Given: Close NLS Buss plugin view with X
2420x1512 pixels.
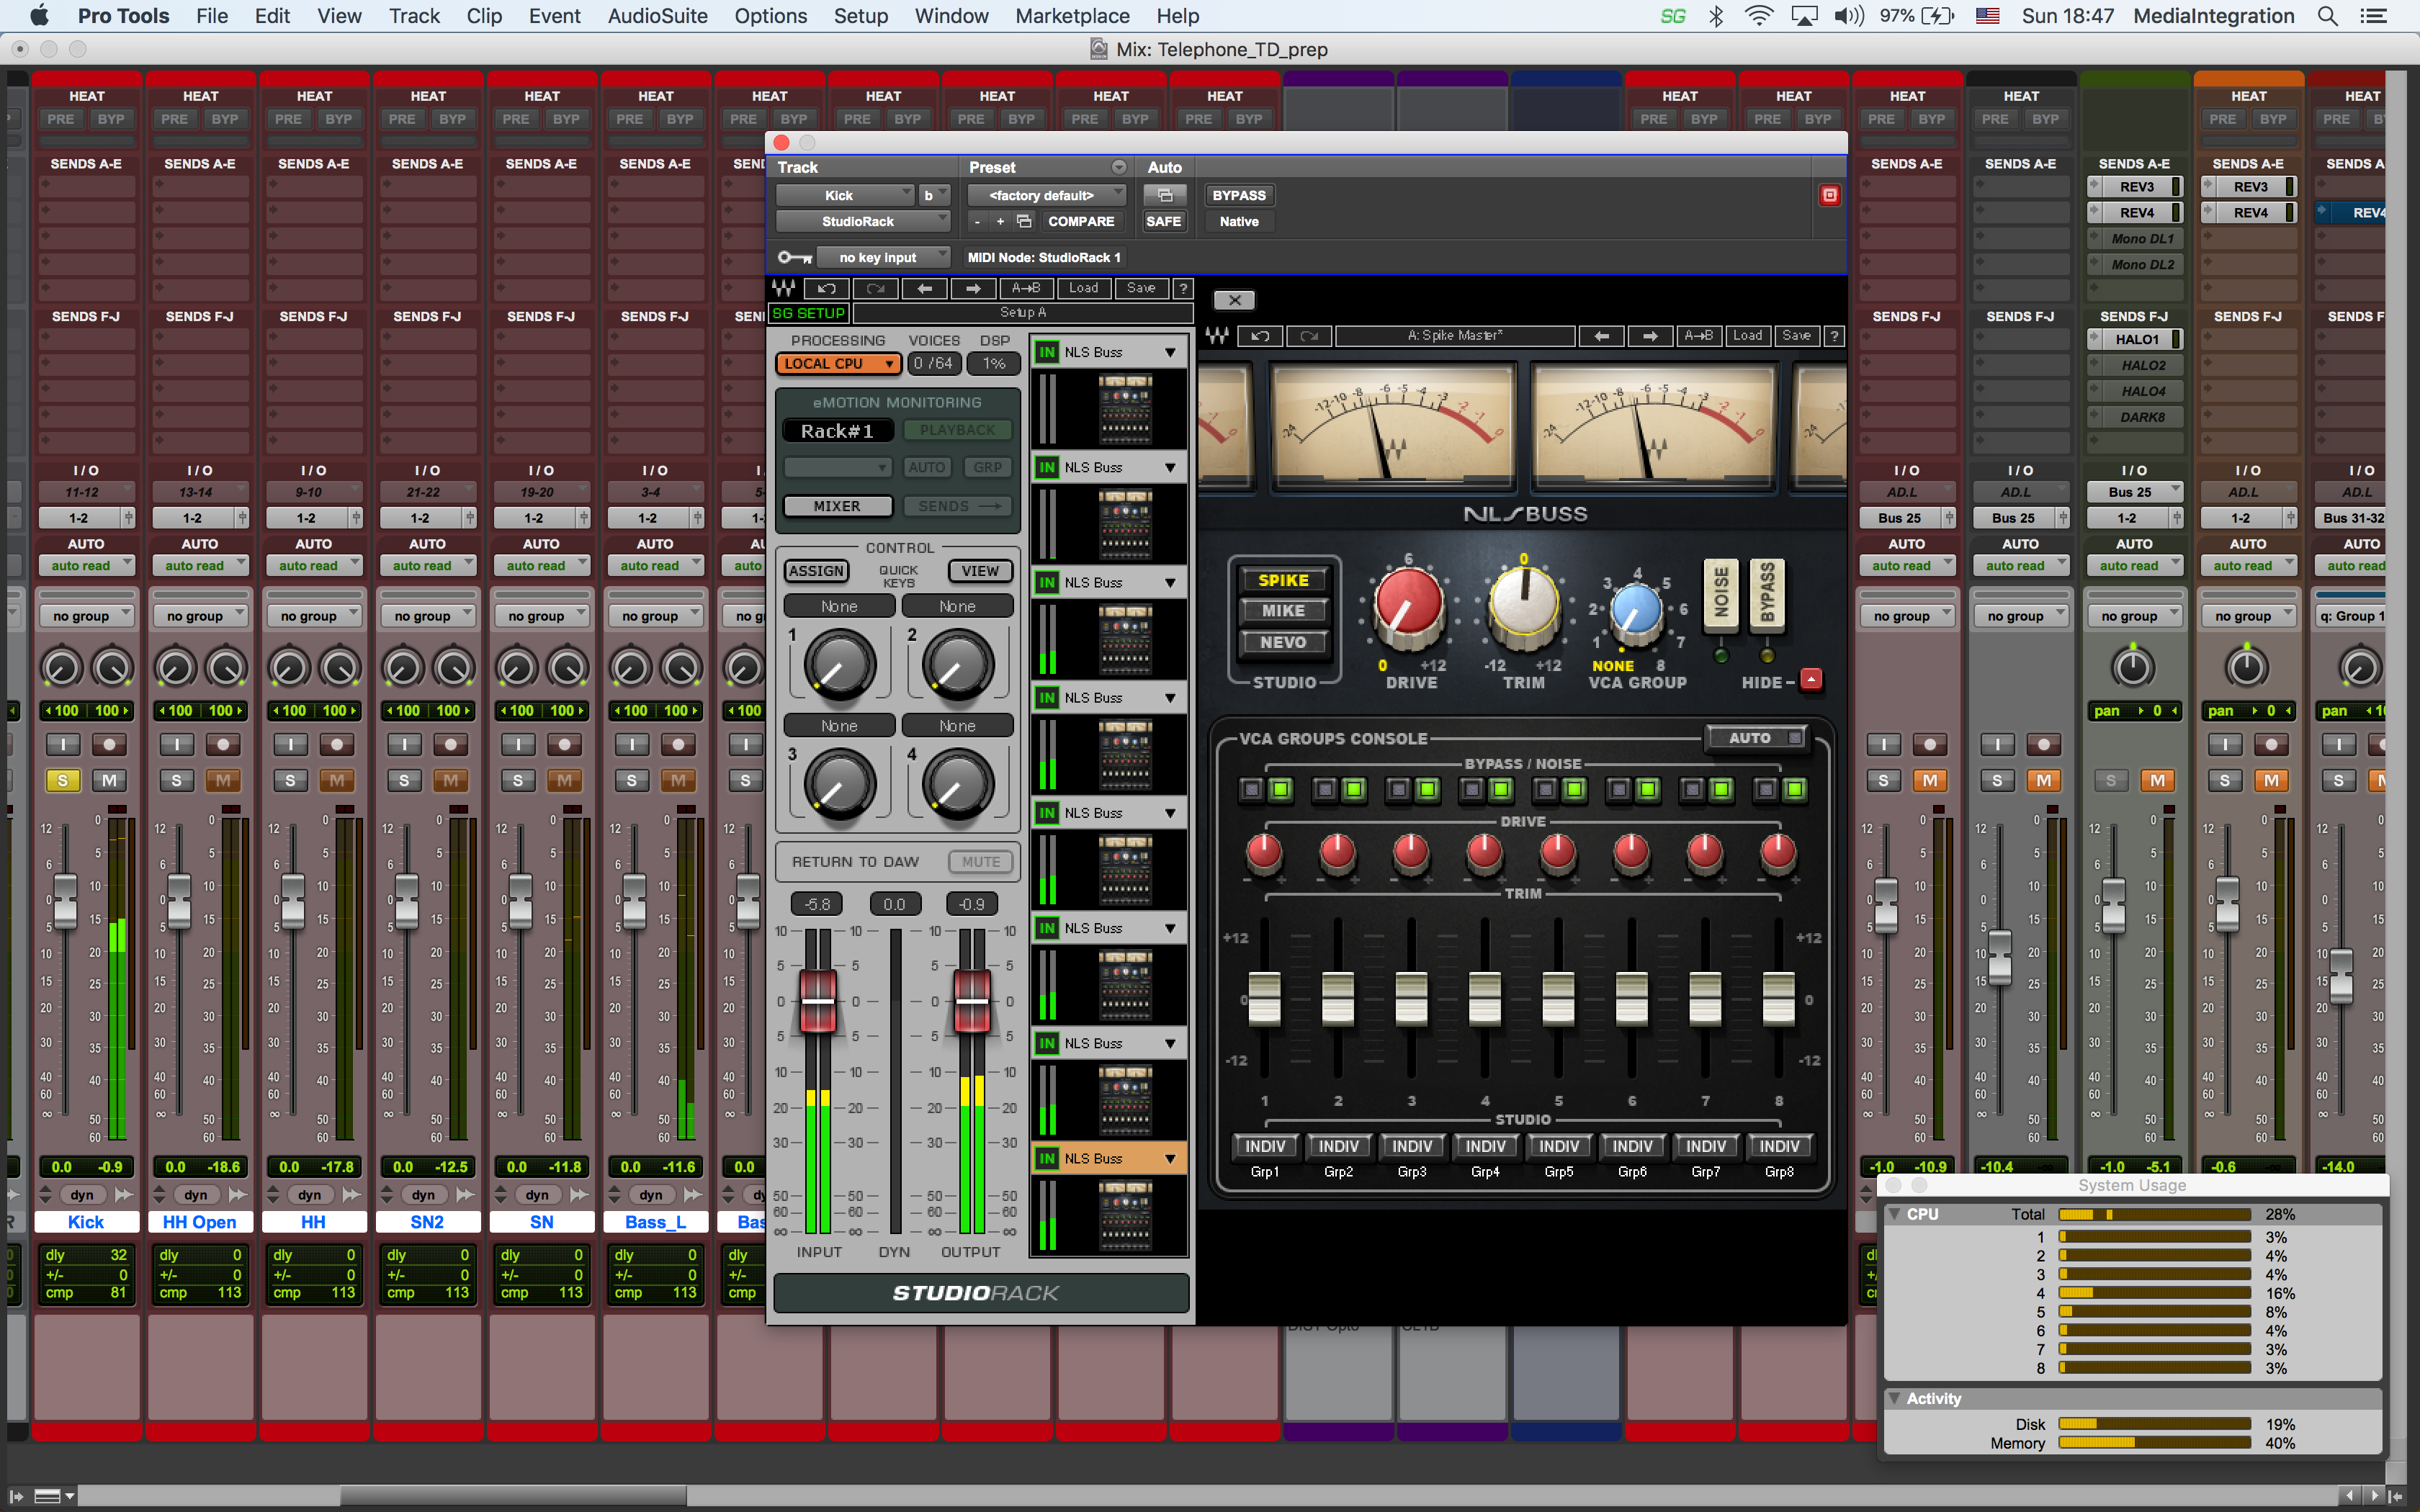Looking at the screenshot, I should point(1234,300).
